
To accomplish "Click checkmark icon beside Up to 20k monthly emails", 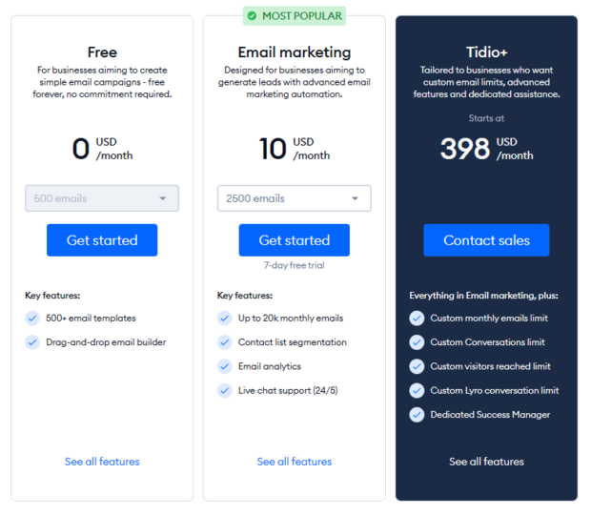I will [225, 319].
